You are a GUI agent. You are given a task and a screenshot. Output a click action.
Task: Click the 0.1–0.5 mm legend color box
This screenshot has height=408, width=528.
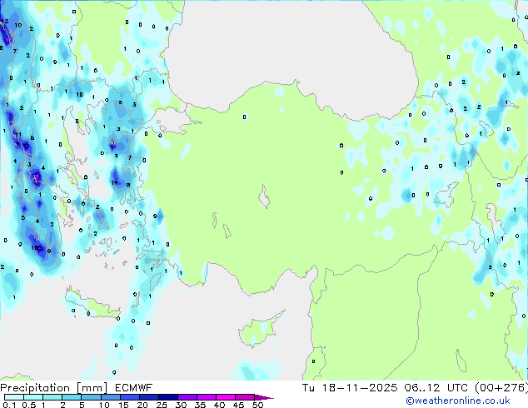(x=14, y=397)
